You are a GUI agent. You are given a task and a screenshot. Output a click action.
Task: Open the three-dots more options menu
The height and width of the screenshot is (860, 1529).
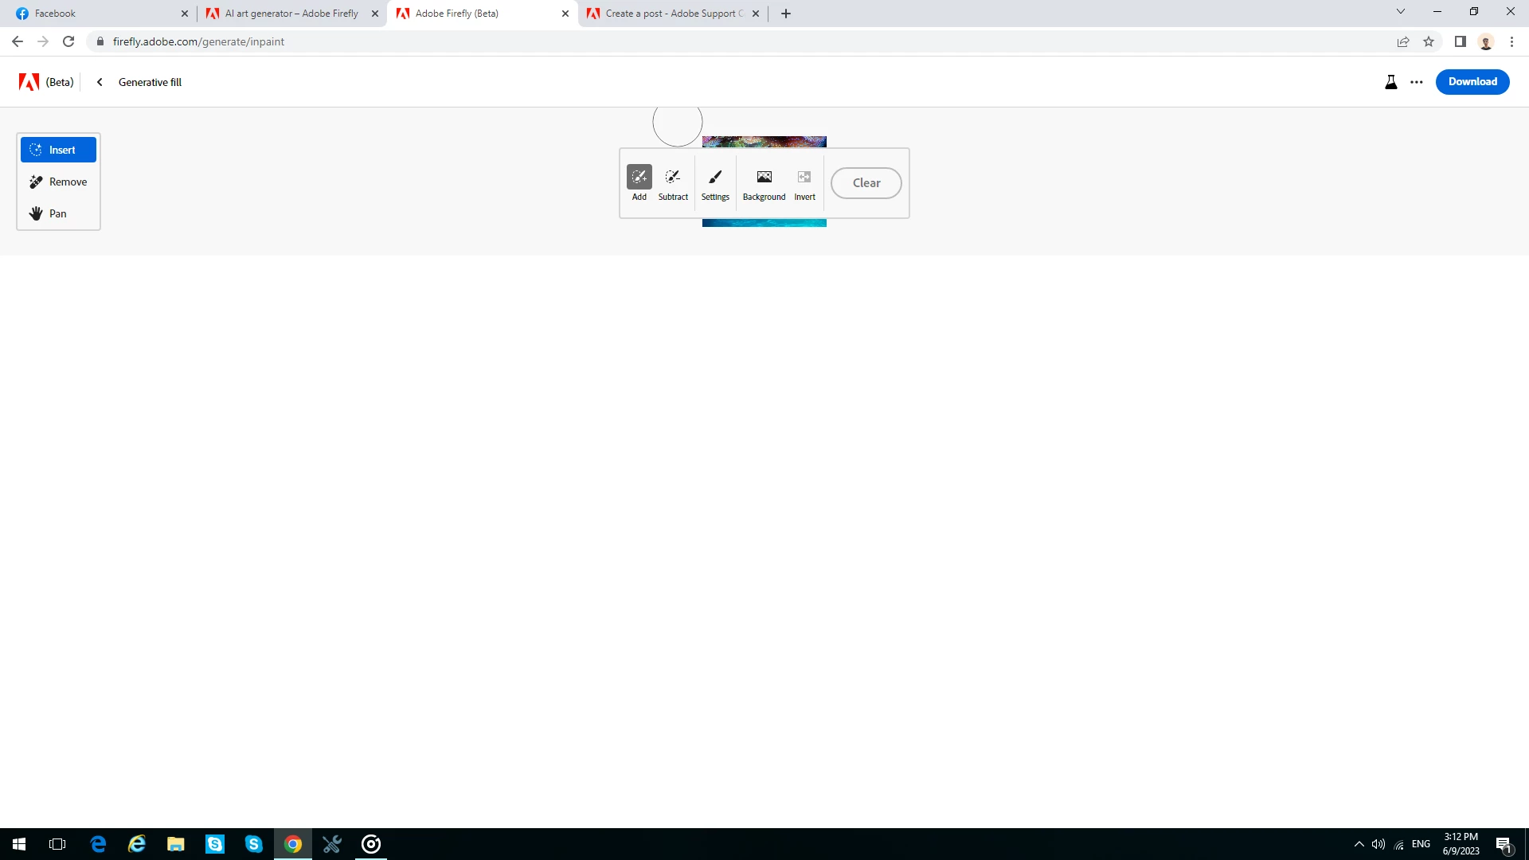pyautogui.click(x=1417, y=82)
